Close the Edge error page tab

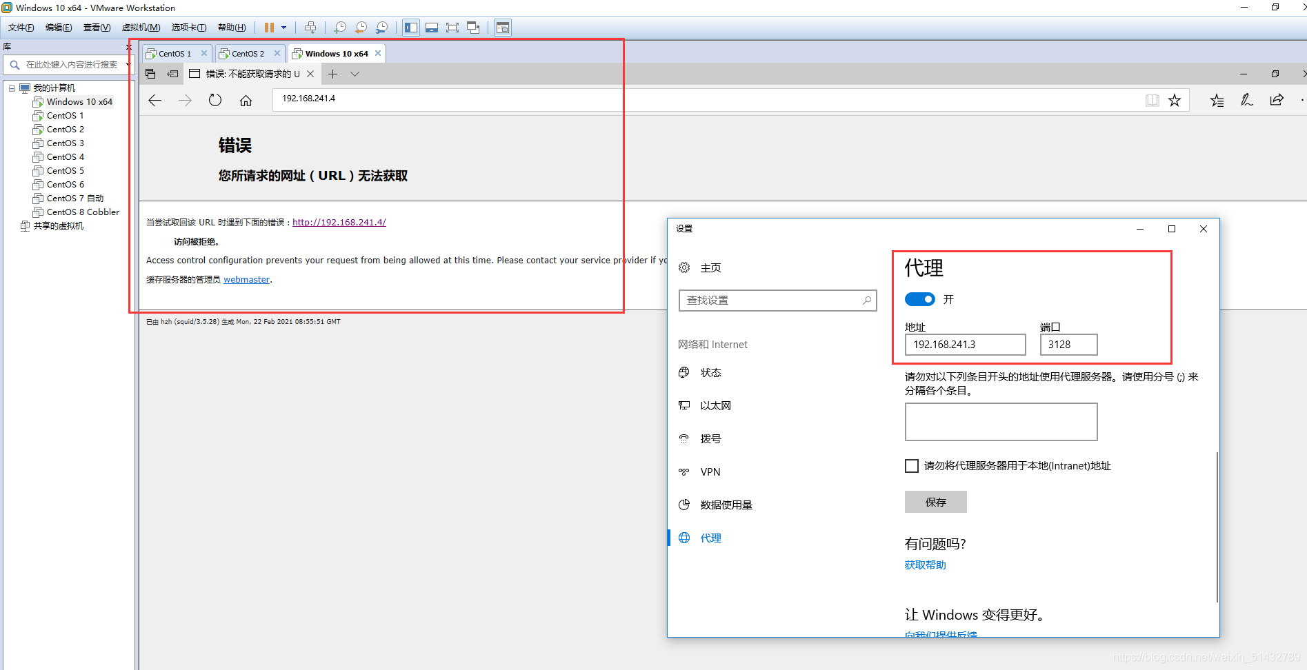point(310,74)
